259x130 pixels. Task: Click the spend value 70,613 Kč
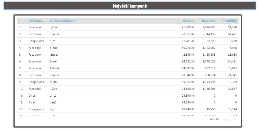[x=188, y=34]
